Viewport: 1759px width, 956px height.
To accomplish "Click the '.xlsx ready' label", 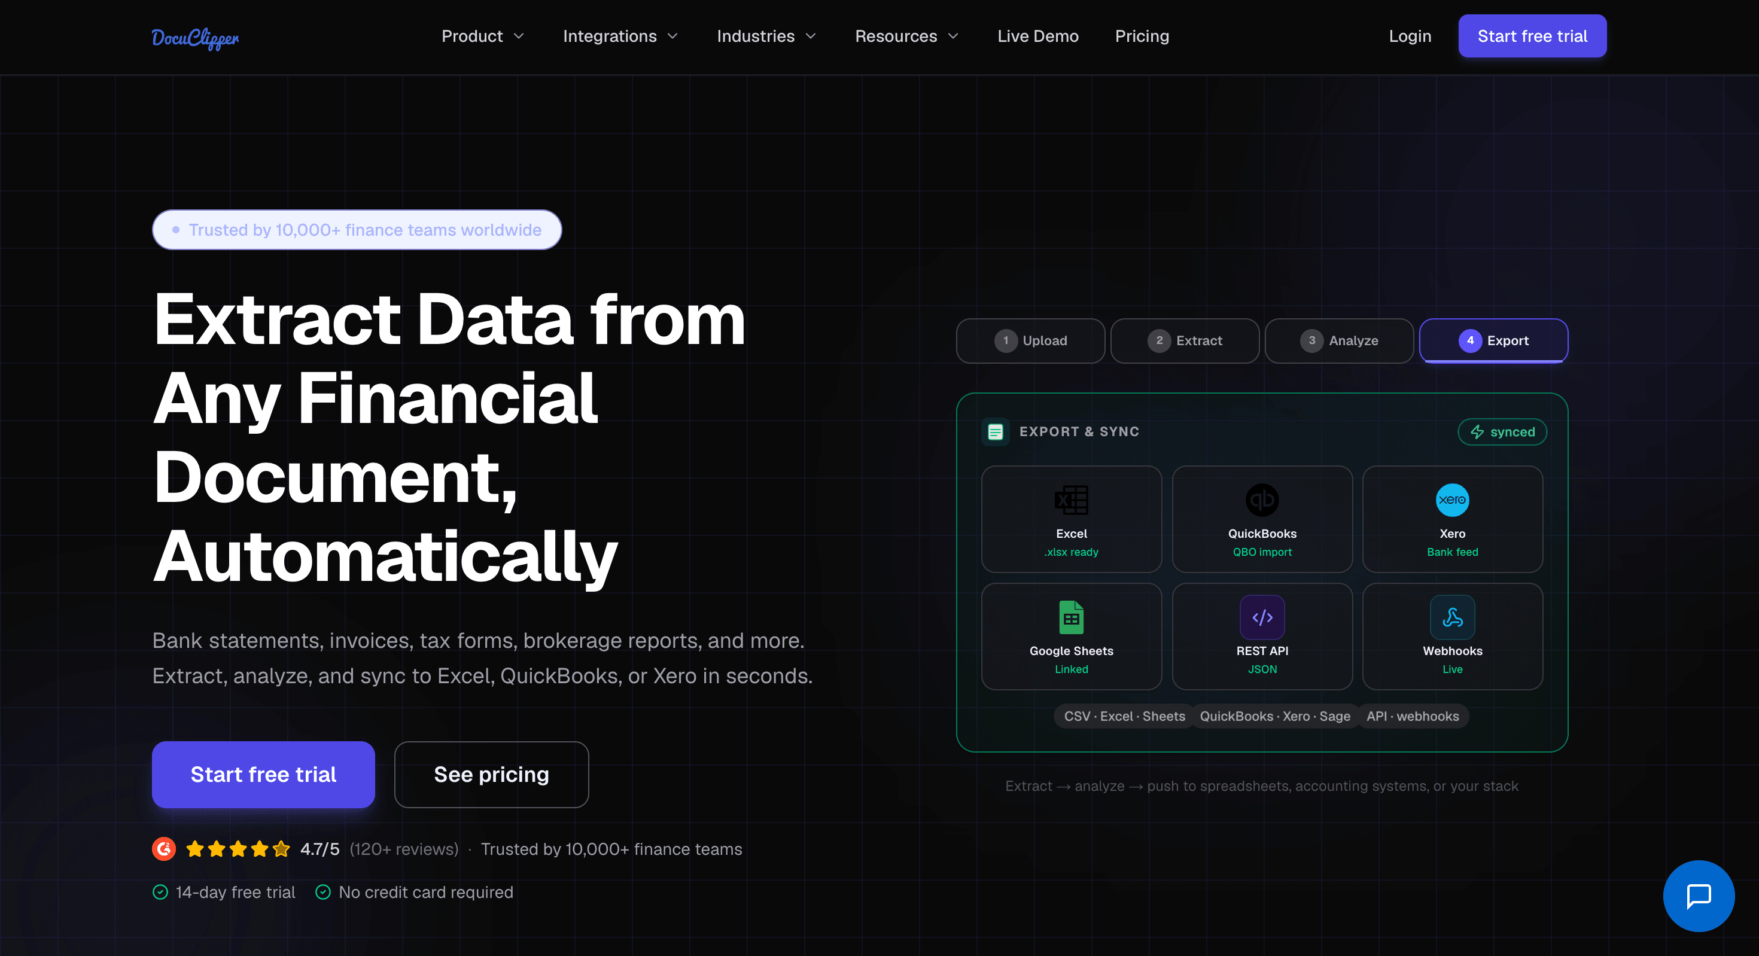I will pyautogui.click(x=1072, y=552).
